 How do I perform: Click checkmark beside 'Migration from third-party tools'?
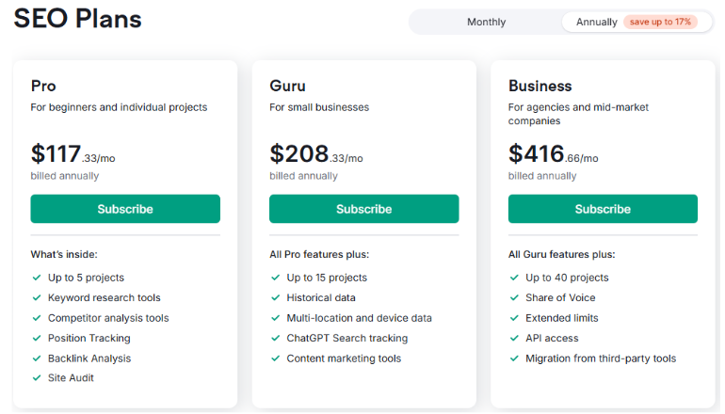pos(514,358)
